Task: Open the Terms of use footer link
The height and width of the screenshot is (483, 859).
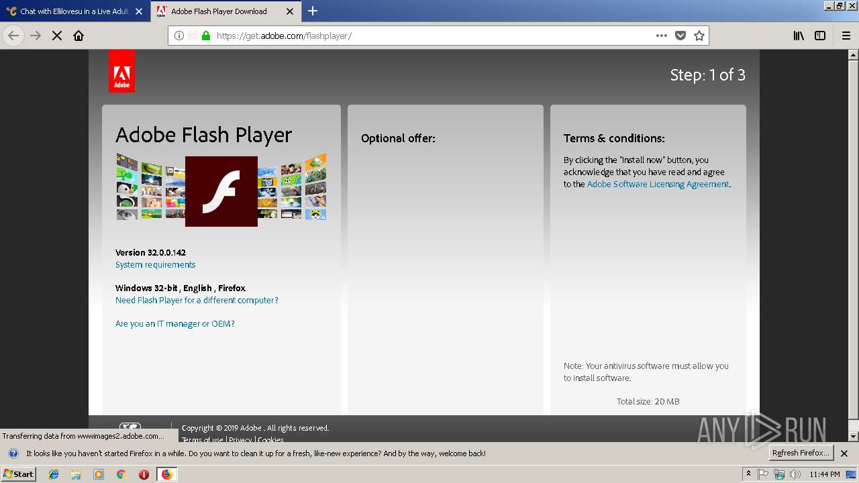Action: click(202, 440)
